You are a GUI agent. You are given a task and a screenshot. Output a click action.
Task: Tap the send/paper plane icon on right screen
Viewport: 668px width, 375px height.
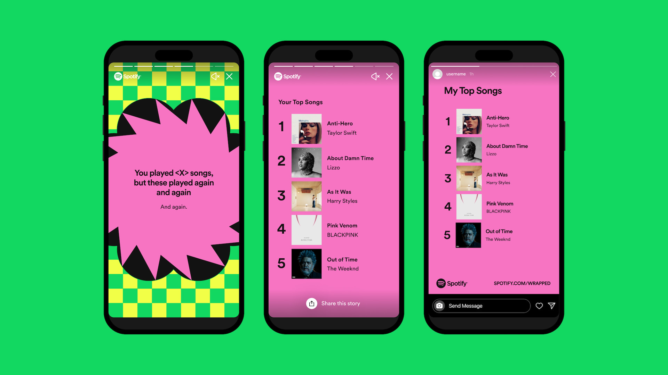point(553,306)
